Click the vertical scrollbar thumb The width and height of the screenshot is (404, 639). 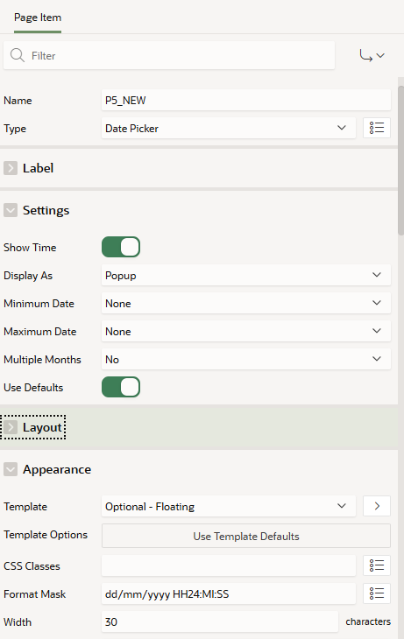pyautogui.click(x=400, y=159)
